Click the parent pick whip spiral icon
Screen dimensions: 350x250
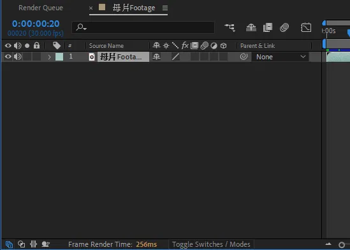point(244,57)
